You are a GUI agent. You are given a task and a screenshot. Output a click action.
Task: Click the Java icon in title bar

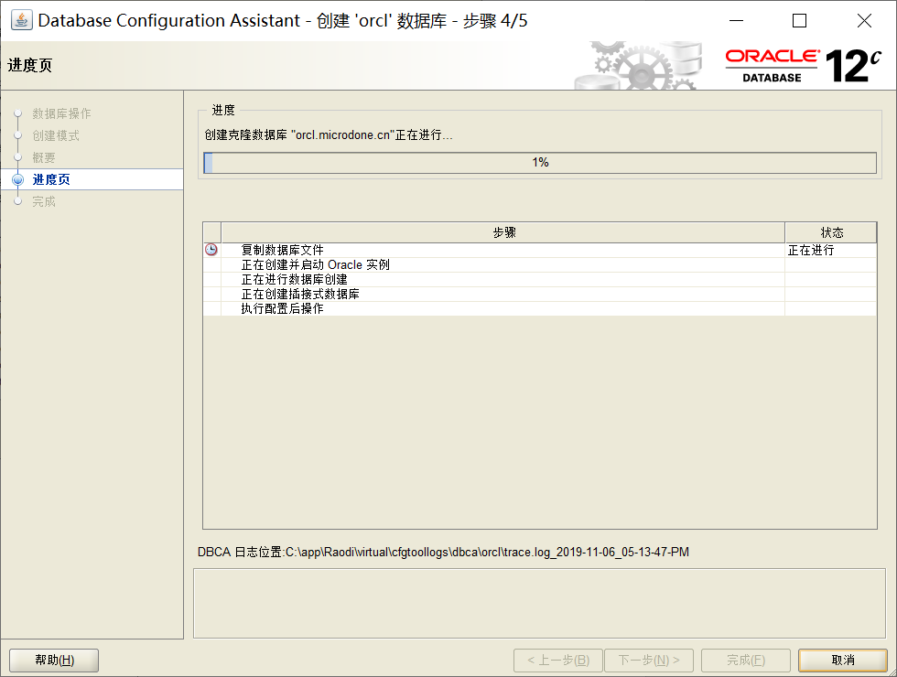click(22, 20)
